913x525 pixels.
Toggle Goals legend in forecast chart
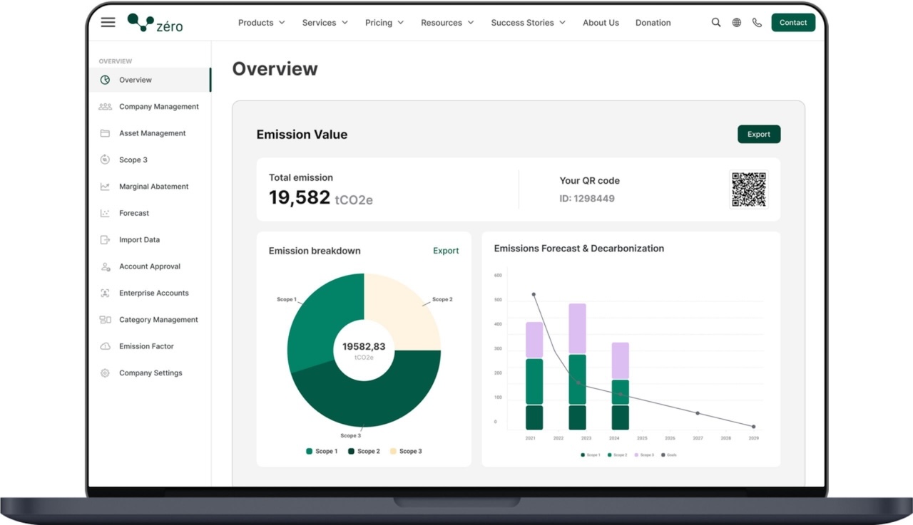(669, 454)
